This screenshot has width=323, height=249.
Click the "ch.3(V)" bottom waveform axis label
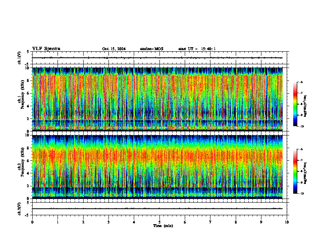20,209
